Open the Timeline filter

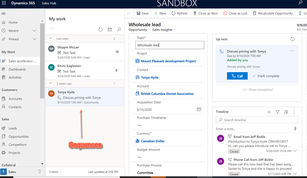click(277, 112)
